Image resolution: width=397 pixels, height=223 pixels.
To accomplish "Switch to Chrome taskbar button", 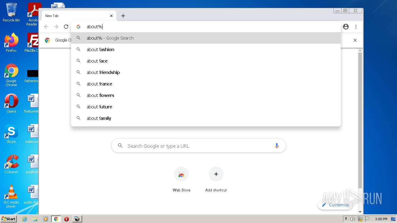I will click(56, 219).
